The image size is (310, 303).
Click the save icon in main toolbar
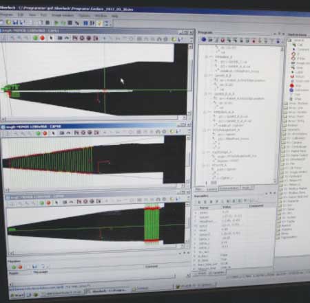tap(15, 23)
